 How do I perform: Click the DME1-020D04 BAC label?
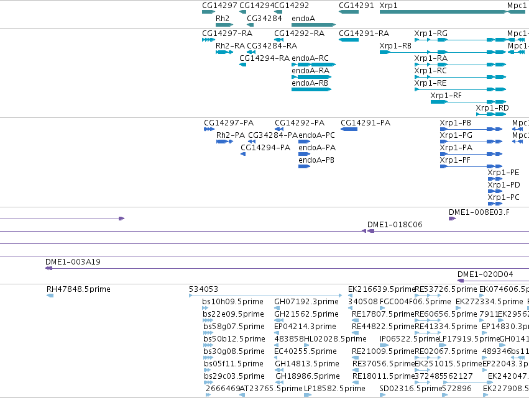click(x=485, y=274)
